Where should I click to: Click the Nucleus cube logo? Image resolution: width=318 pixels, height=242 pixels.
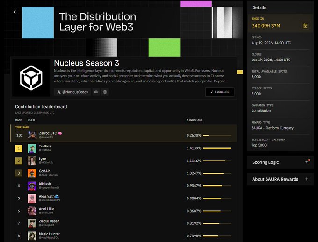(31, 78)
